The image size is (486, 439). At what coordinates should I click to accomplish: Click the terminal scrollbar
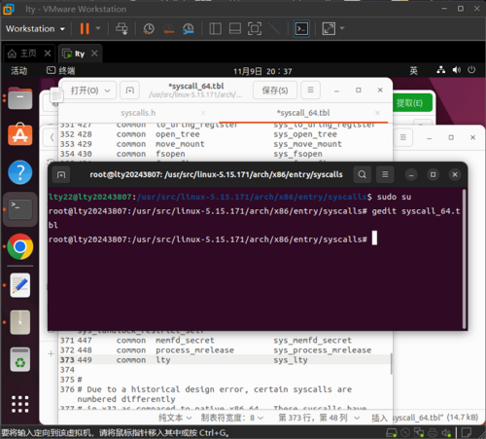coord(464,259)
